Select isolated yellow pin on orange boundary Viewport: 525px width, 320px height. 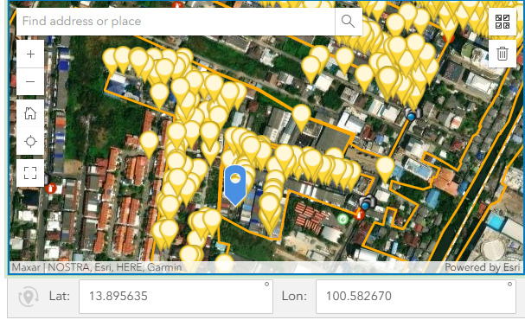coord(301,118)
